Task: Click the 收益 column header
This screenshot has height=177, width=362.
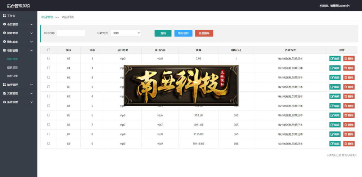Action: click(x=198, y=50)
